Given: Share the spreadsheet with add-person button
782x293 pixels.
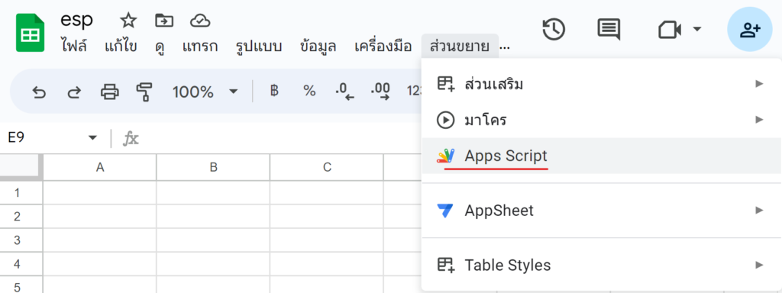Looking at the screenshot, I should point(750,30).
